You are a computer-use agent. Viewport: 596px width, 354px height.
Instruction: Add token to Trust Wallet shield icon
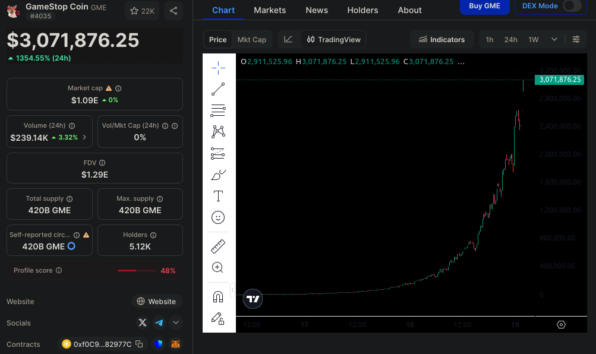tap(159, 344)
